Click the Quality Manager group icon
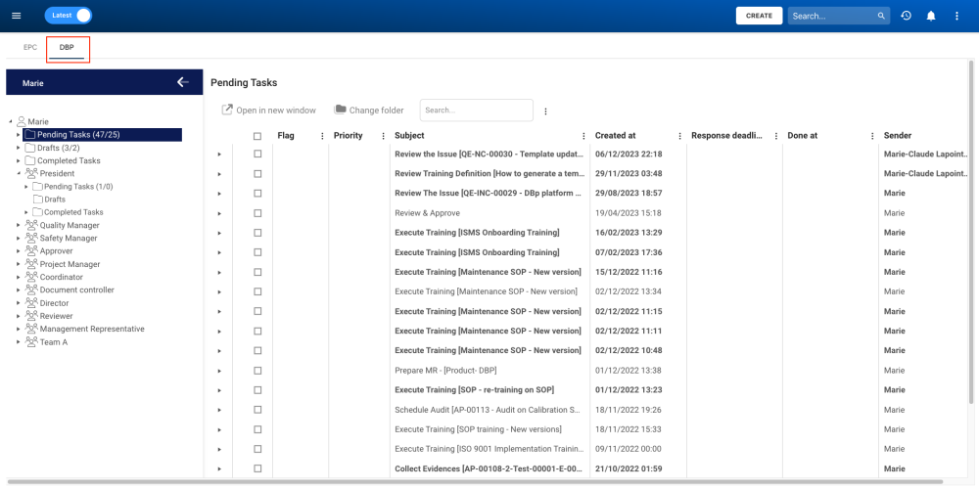Viewport: 979px width, 490px height. pos(31,225)
